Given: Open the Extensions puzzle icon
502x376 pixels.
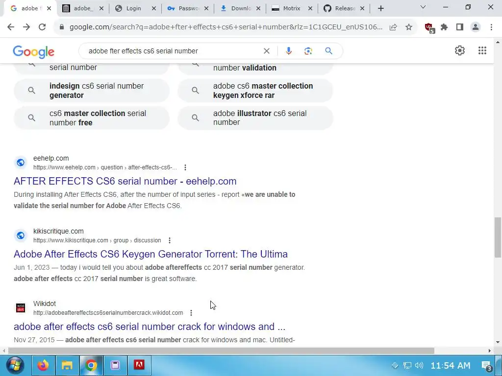Looking at the screenshot, I should 444,27.
